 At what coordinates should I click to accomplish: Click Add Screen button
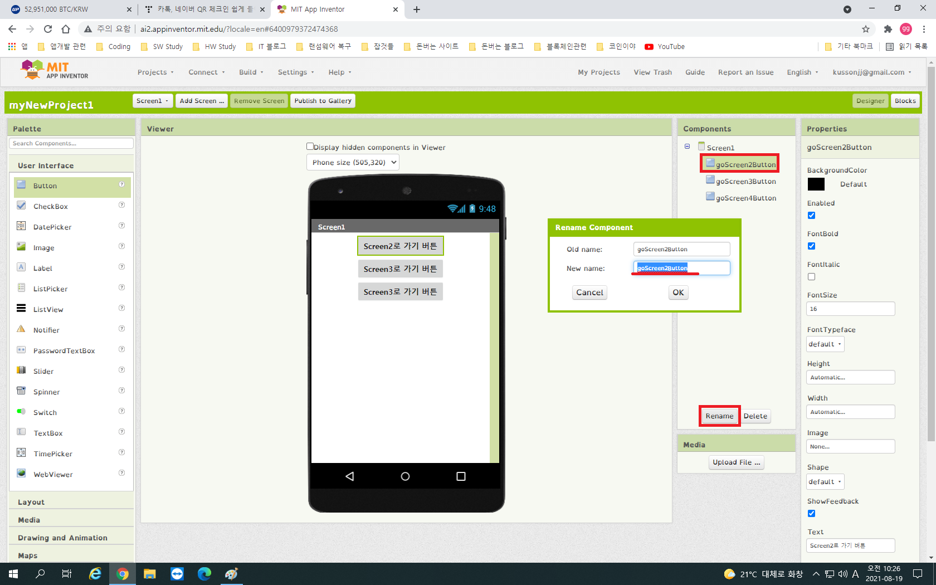pyautogui.click(x=202, y=101)
